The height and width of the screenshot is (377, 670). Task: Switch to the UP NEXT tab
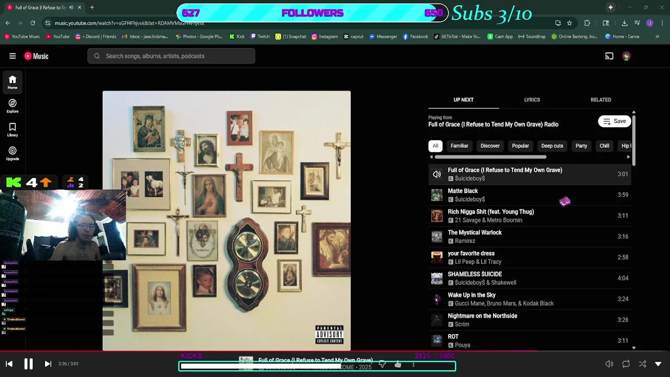click(x=463, y=99)
